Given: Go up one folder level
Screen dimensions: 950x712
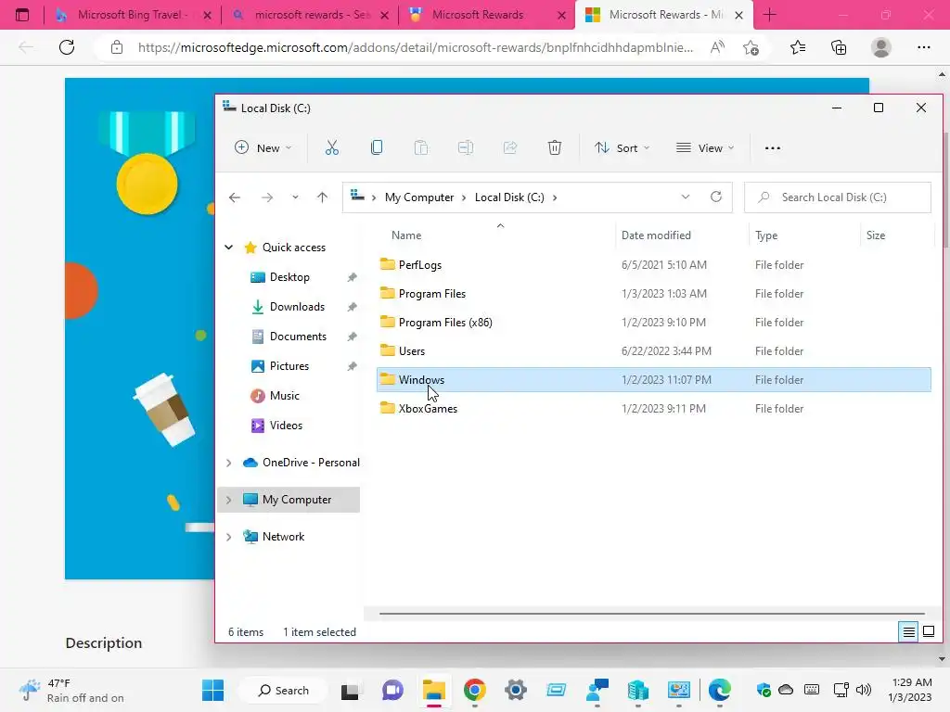Looking at the screenshot, I should click(322, 197).
